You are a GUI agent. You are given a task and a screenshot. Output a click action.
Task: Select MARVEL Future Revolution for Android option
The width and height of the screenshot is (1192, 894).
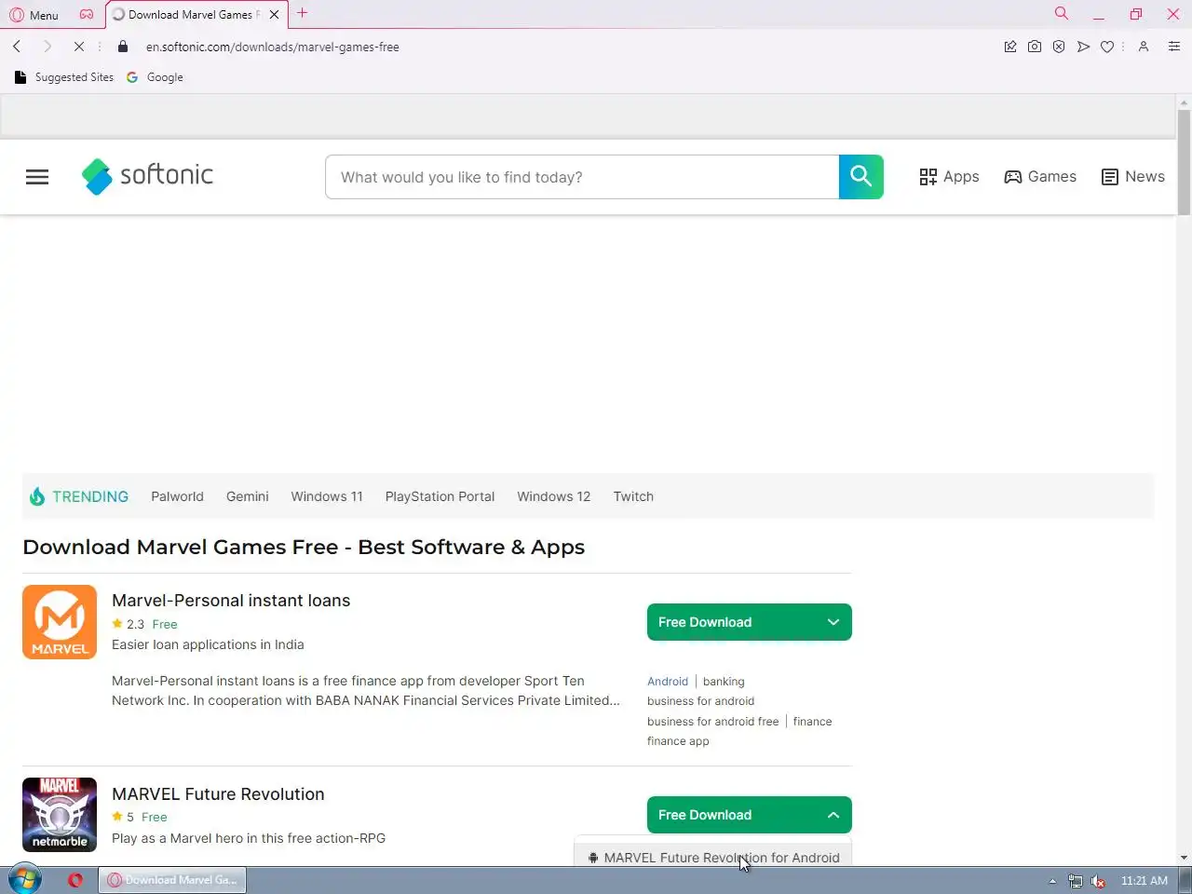point(713,856)
